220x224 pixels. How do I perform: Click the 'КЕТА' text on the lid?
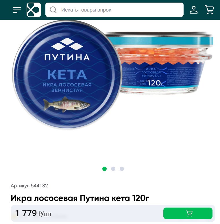67,75
